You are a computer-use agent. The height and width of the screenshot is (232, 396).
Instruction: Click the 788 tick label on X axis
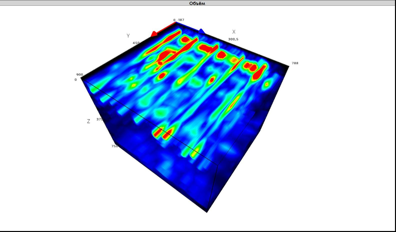pos(295,63)
